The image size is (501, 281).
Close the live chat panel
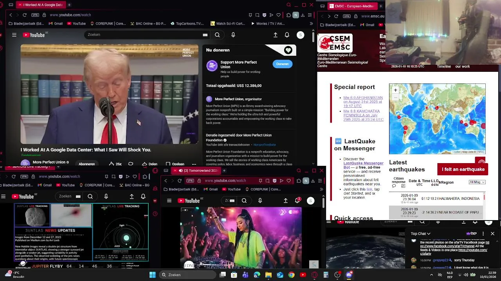[x=492, y=234]
